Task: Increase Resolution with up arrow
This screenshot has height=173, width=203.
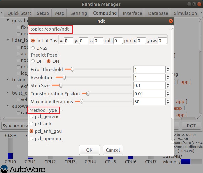Action: pos(168,76)
